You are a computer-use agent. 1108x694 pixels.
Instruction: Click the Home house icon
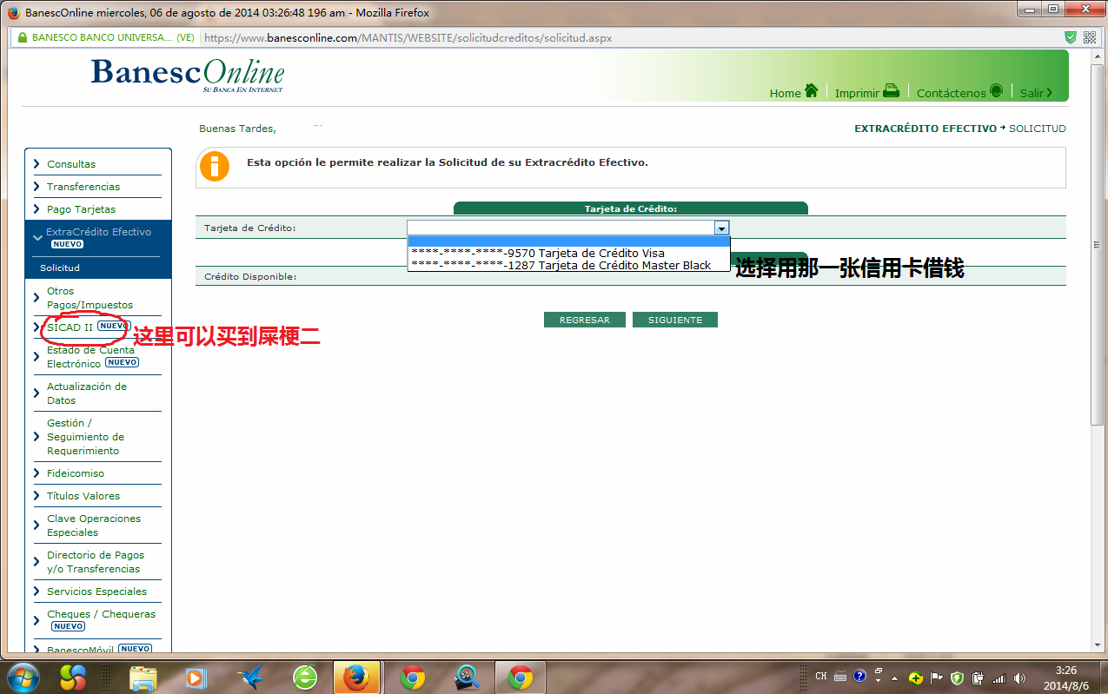[x=812, y=91]
